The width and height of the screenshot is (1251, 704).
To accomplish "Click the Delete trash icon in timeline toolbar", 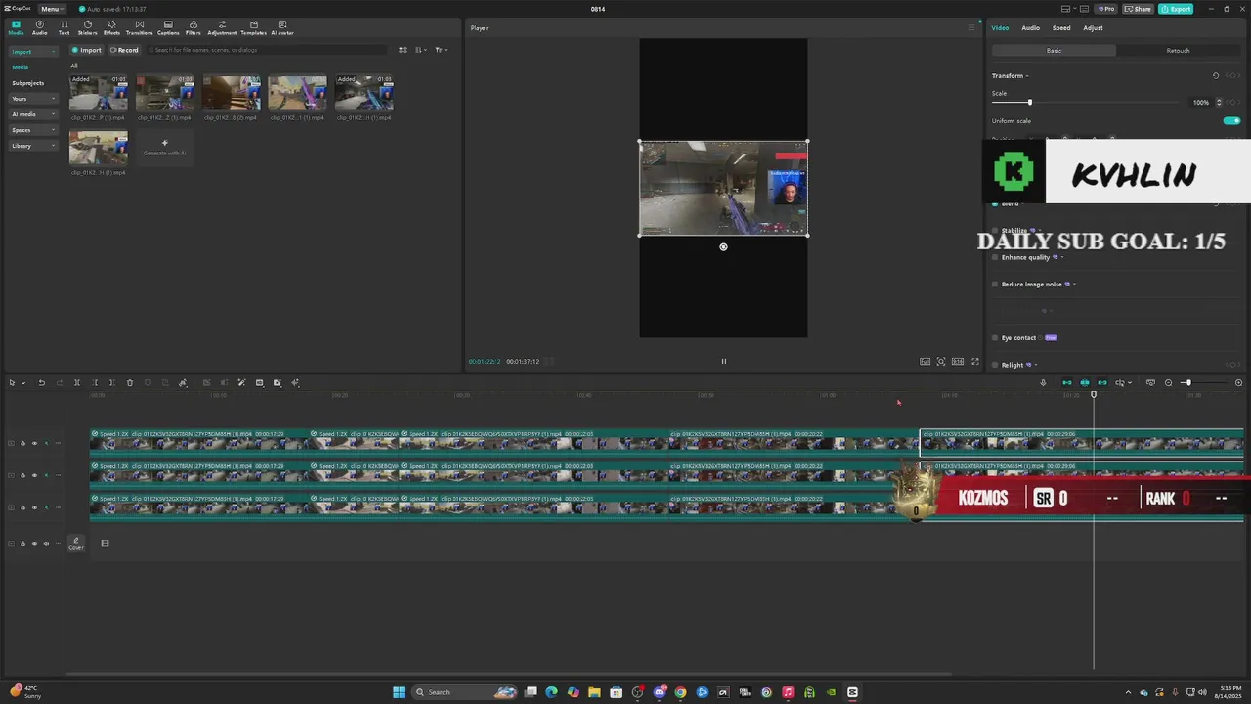I will (x=129, y=383).
